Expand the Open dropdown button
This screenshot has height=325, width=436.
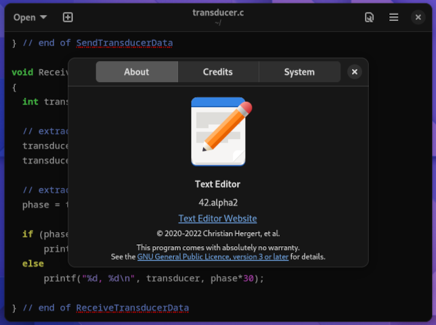pyautogui.click(x=30, y=17)
